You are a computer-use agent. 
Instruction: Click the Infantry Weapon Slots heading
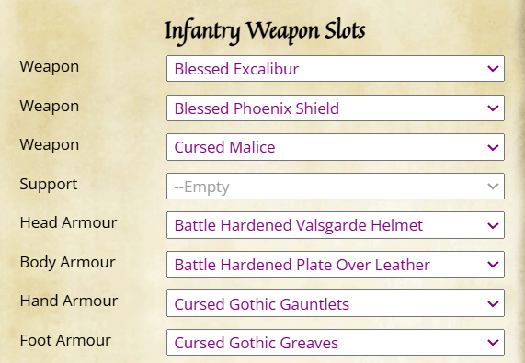tap(265, 31)
